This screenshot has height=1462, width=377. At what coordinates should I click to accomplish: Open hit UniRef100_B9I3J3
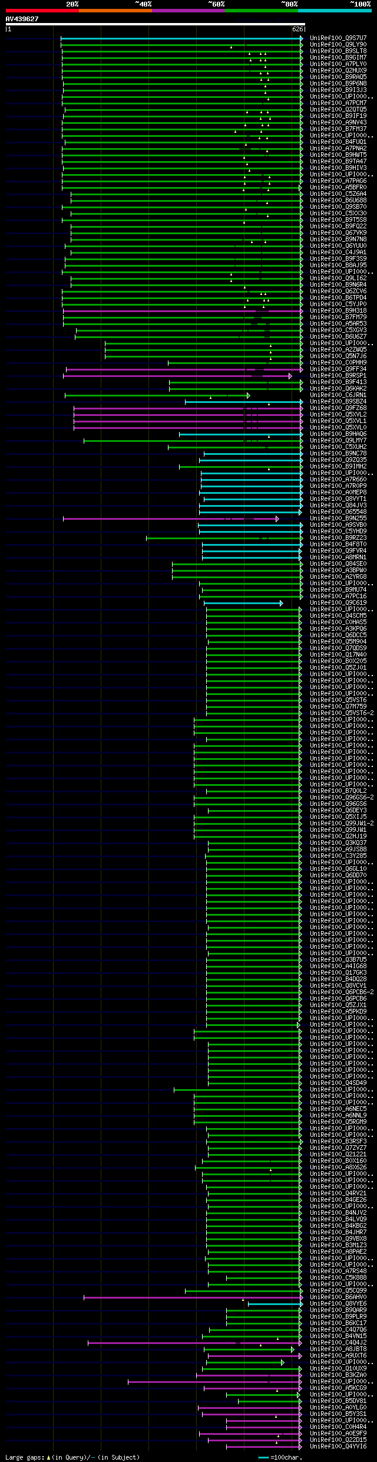338,90
